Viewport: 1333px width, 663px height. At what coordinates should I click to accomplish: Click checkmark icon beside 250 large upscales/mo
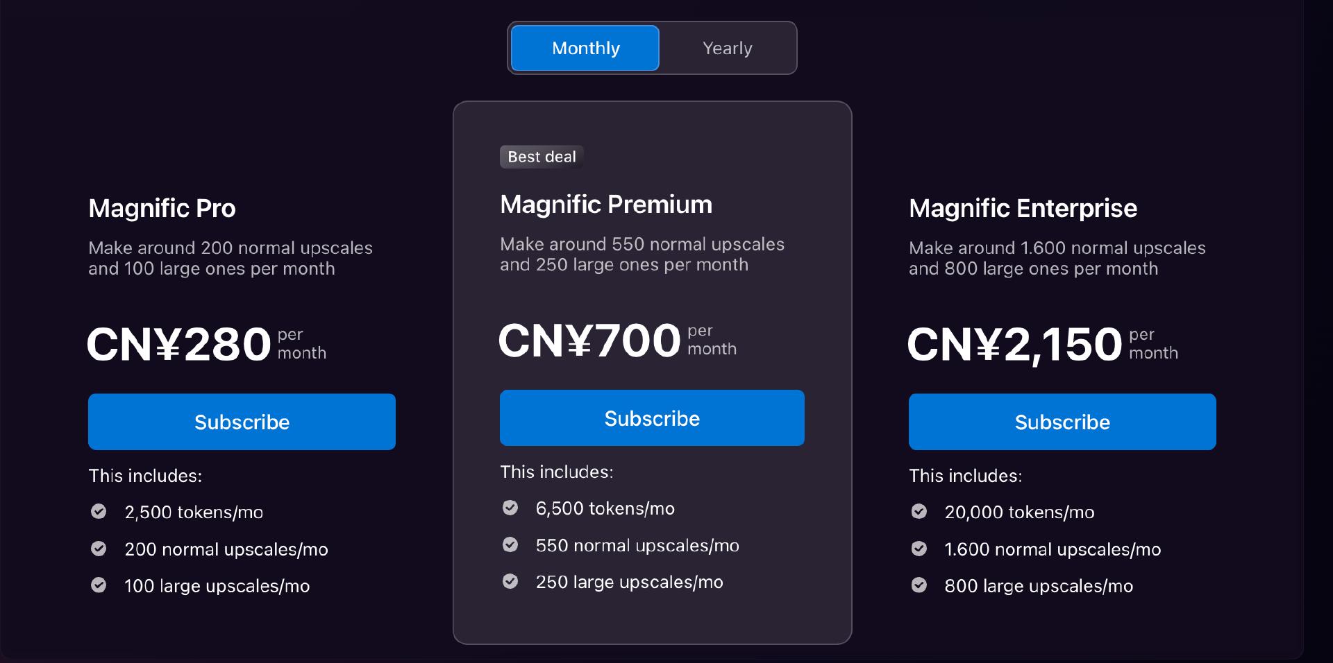tap(510, 581)
